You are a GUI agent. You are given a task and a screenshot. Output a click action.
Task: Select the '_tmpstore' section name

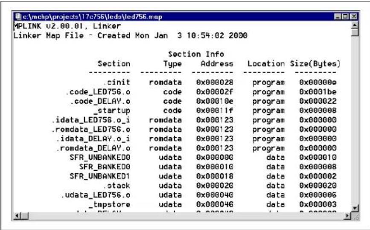point(110,204)
